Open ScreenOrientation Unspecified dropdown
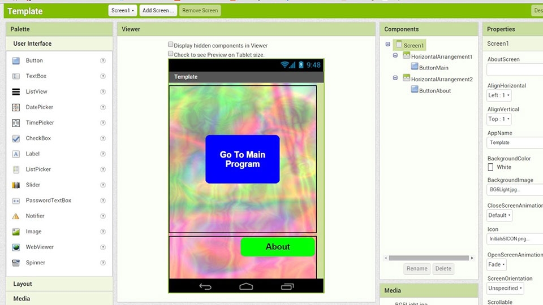This screenshot has width=543, height=305. click(x=505, y=288)
